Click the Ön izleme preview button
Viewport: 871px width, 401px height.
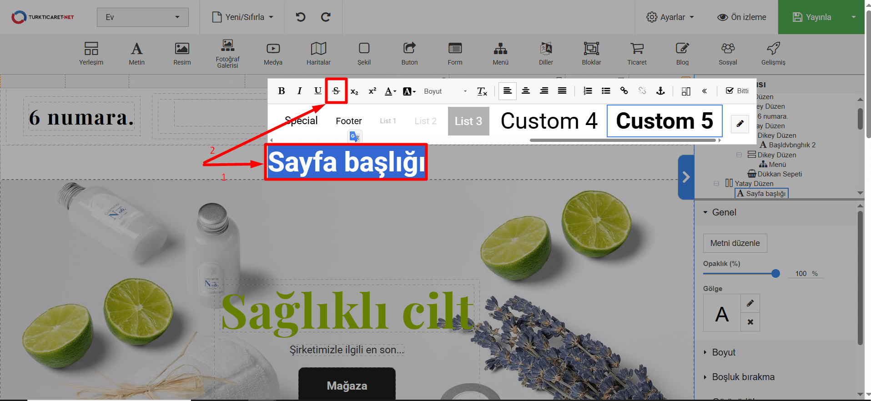click(742, 17)
